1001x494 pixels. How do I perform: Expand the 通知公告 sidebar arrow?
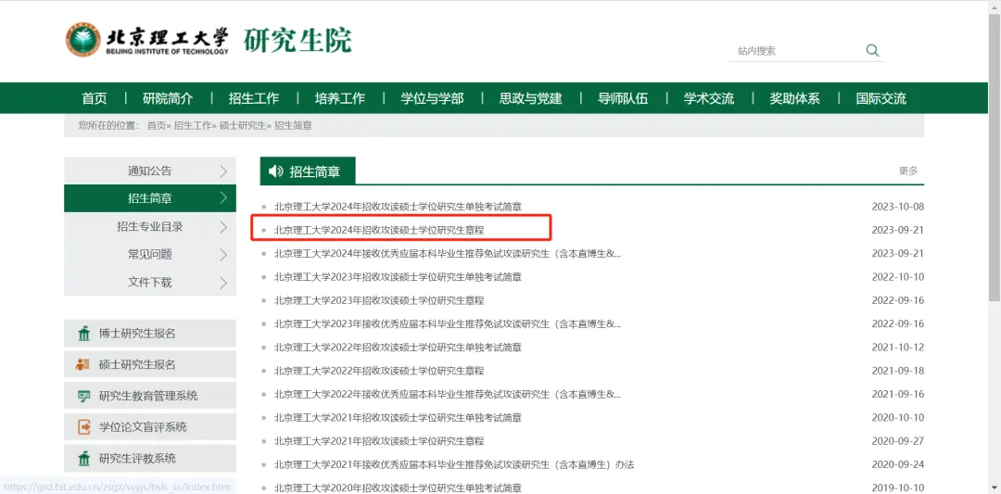pos(223,171)
